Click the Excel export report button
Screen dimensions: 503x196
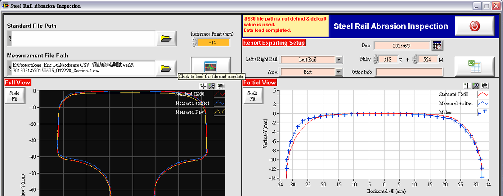pyautogui.click(x=475, y=67)
